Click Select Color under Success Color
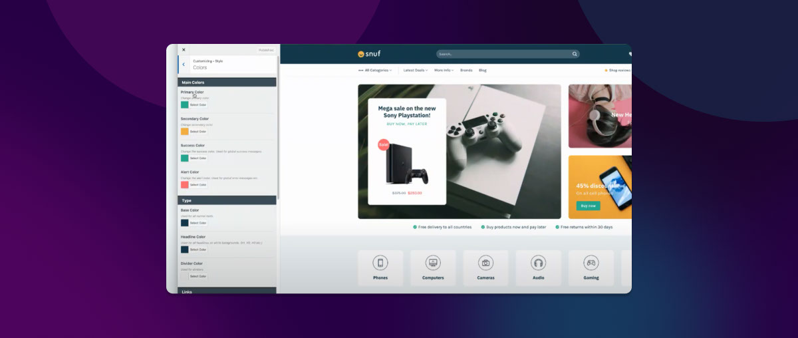This screenshot has height=338, width=798. (198, 158)
